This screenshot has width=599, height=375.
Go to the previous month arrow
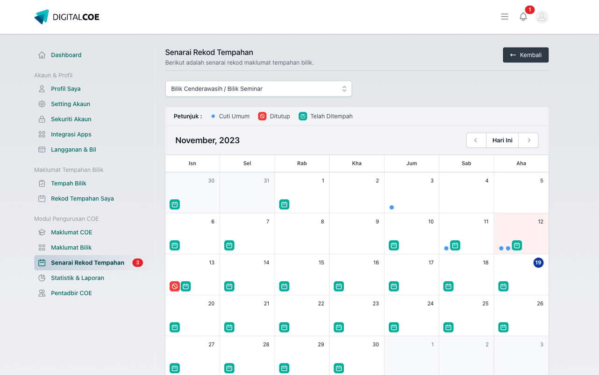point(476,140)
